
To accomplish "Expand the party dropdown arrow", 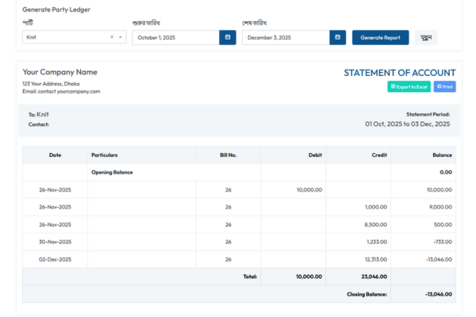I will (121, 37).
